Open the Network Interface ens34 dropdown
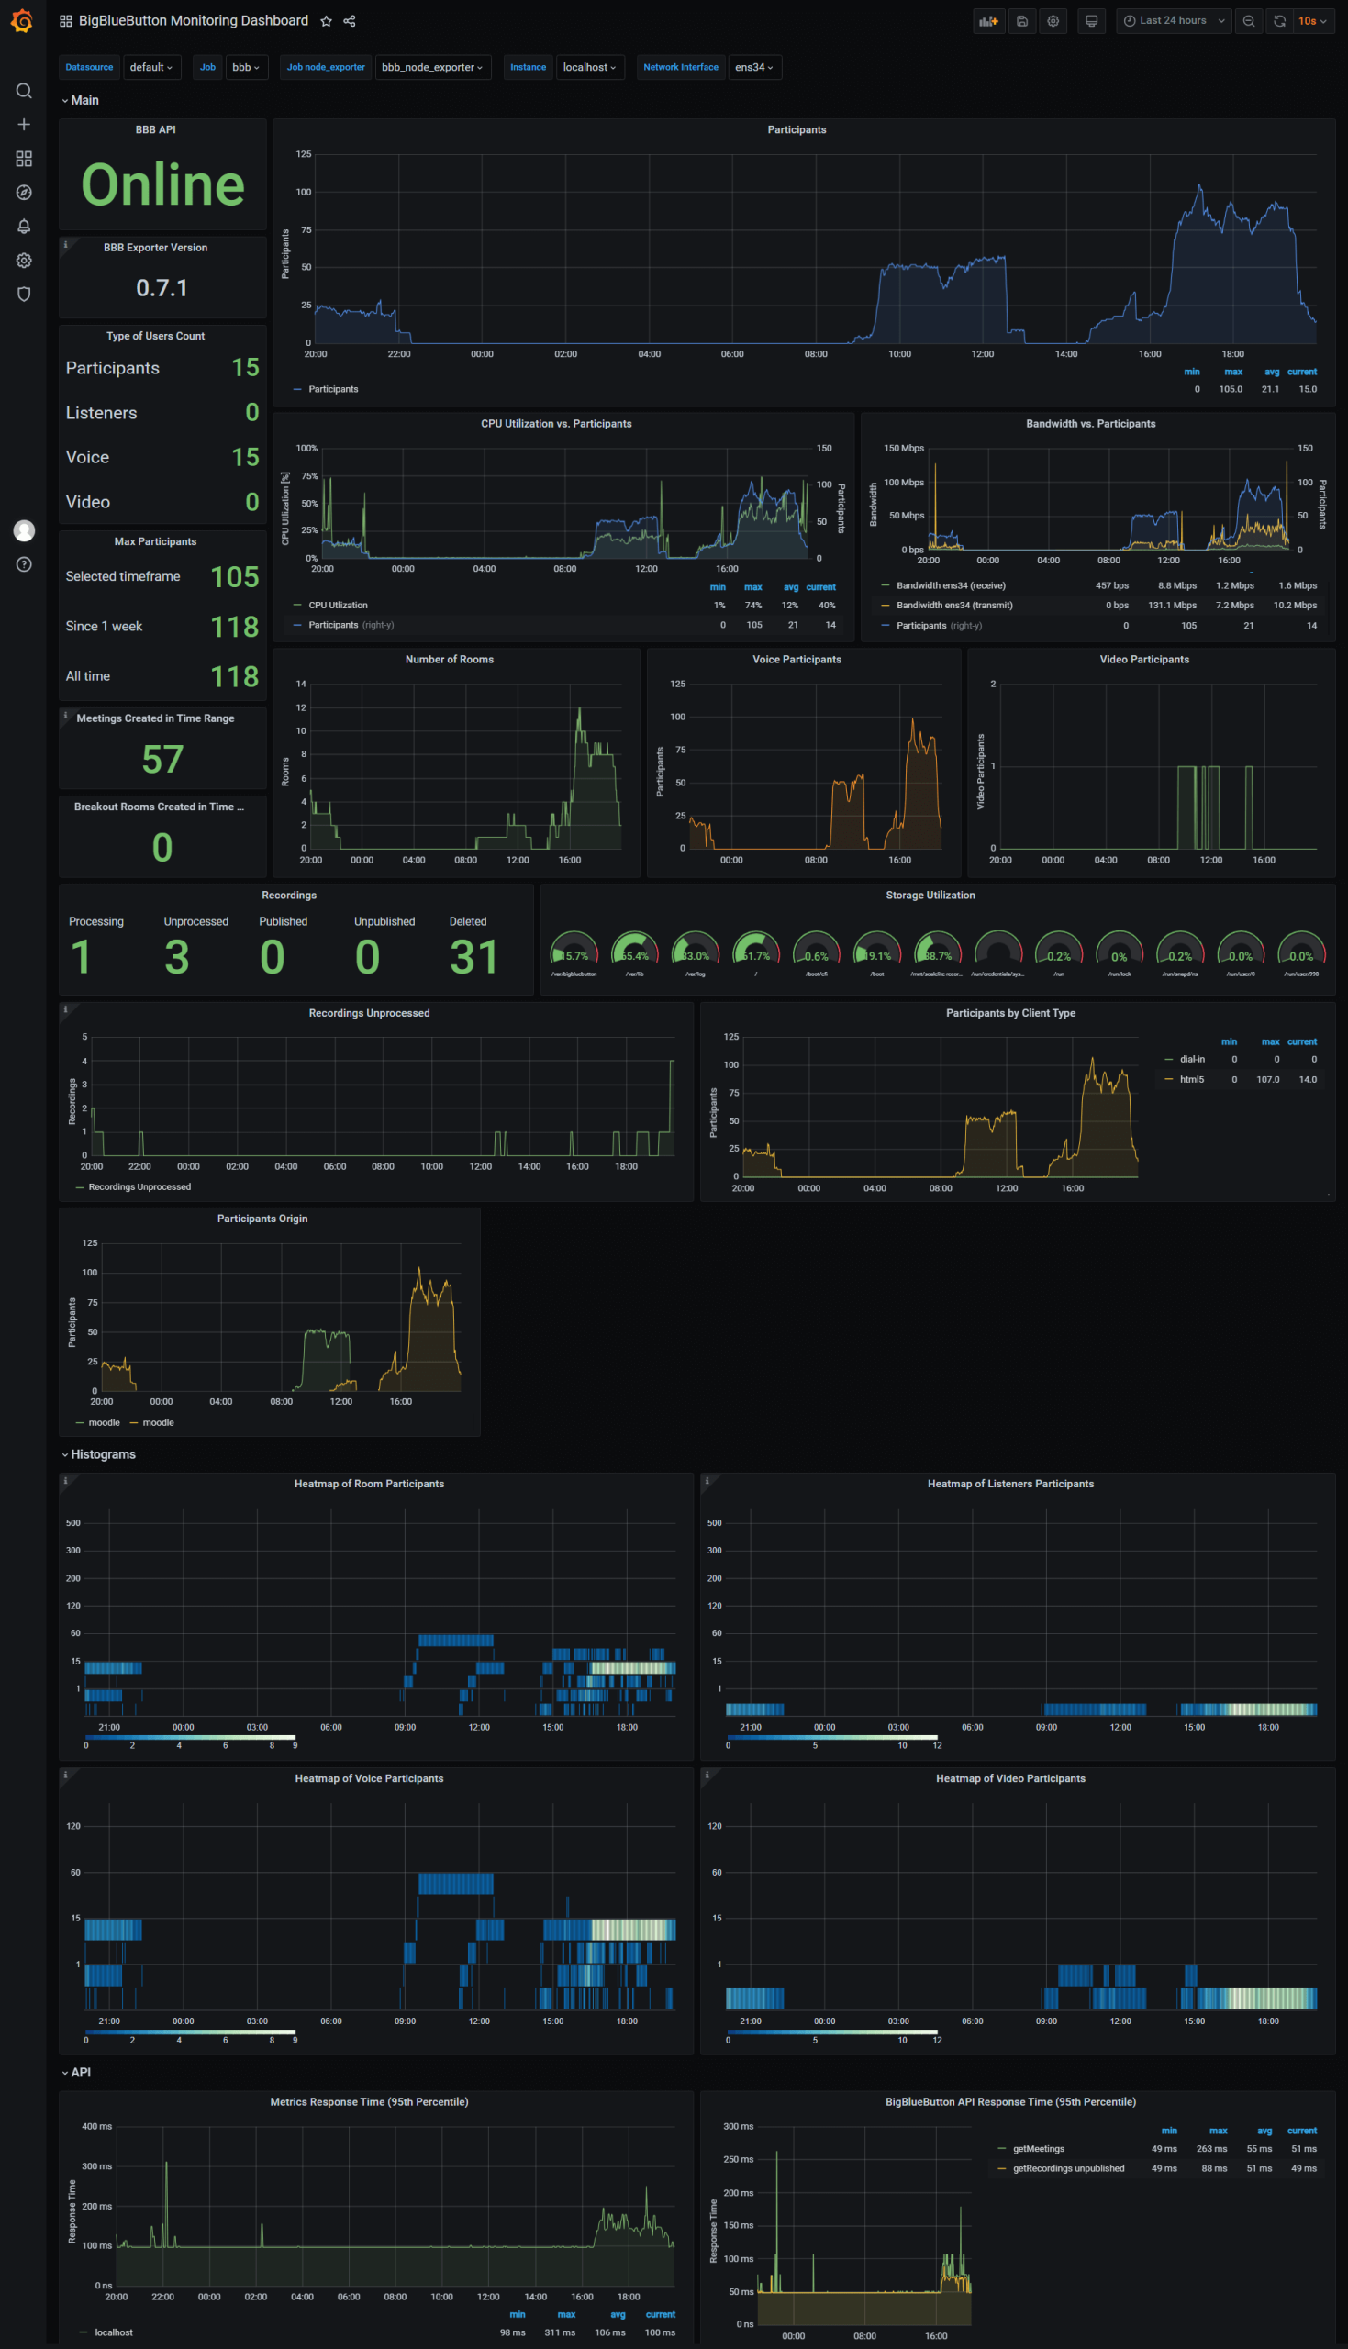This screenshot has width=1348, height=2349. (x=753, y=68)
